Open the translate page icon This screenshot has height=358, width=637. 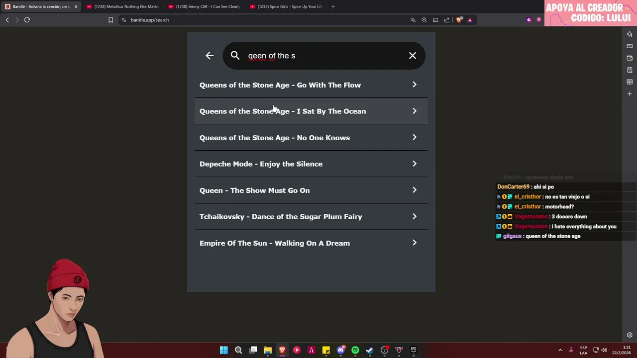(413, 20)
